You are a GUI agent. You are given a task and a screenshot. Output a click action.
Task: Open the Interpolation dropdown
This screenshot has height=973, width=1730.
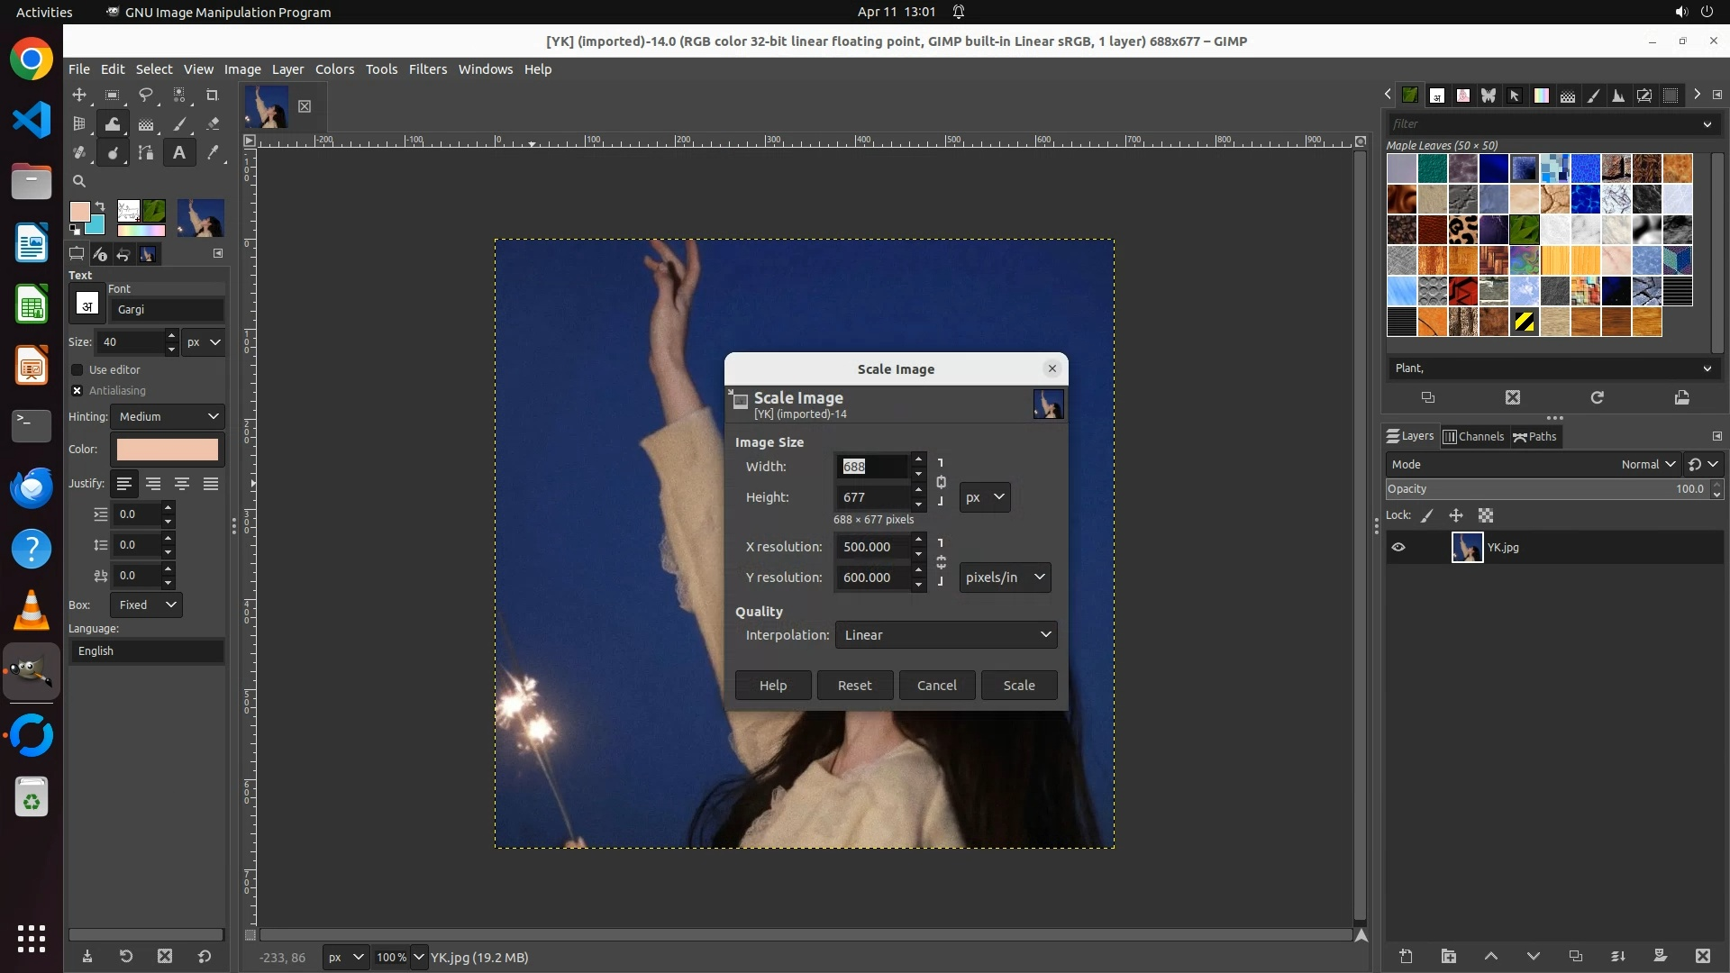(945, 635)
